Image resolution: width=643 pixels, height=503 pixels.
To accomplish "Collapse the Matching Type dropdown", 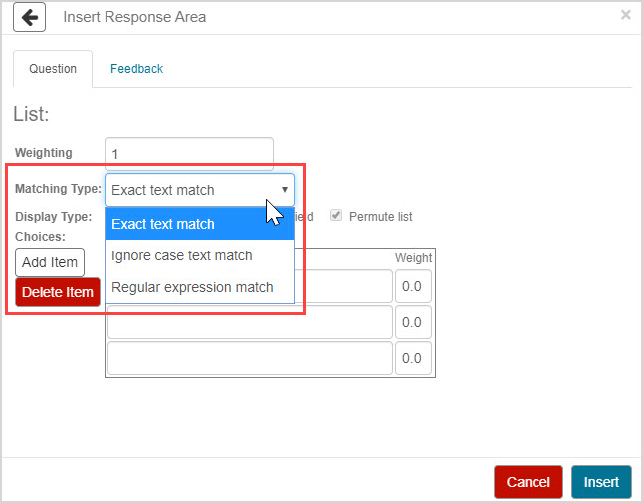I will [x=199, y=190].
